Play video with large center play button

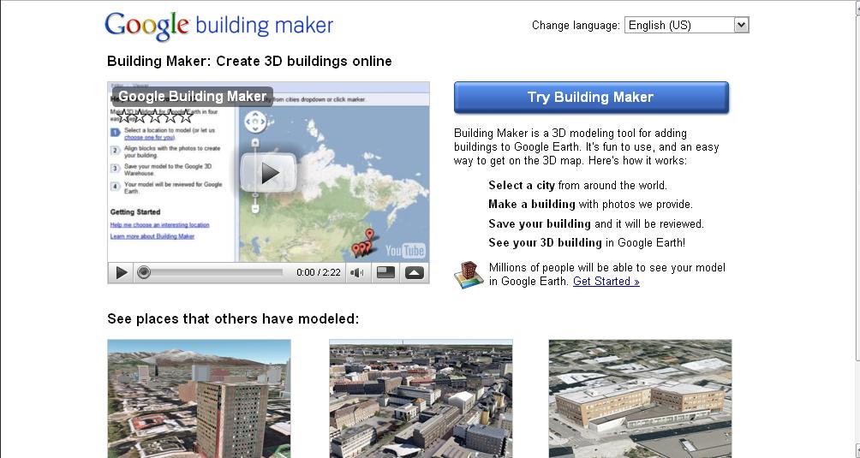(x=269, y=173)
